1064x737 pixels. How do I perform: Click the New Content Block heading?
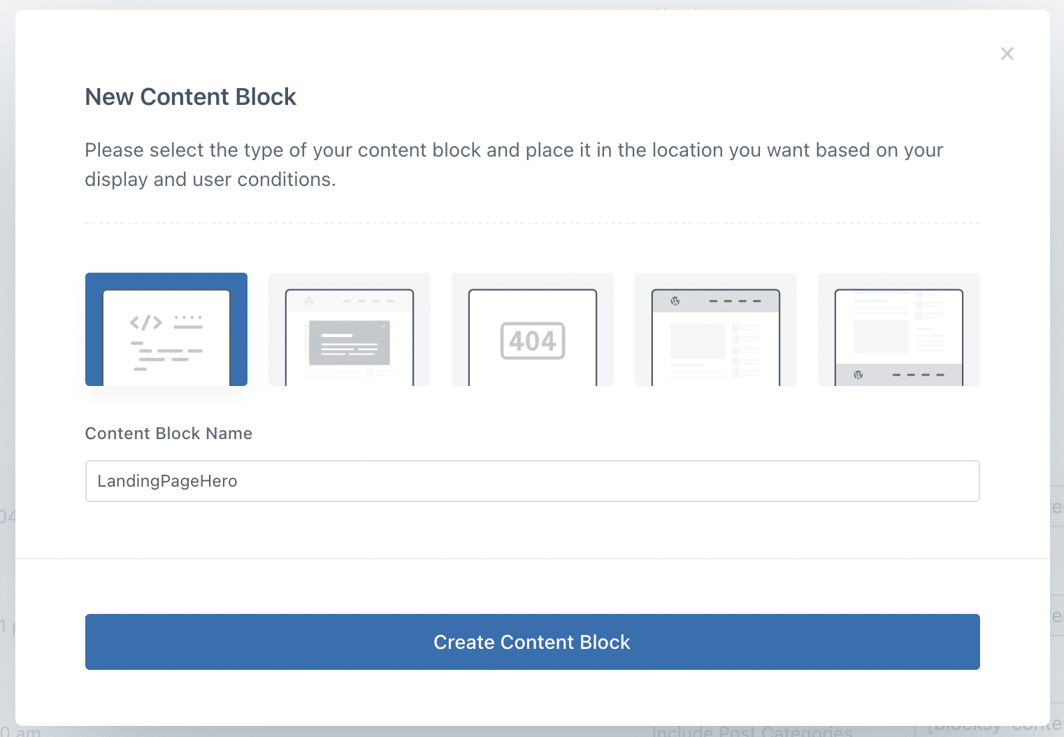pos(190,96)
